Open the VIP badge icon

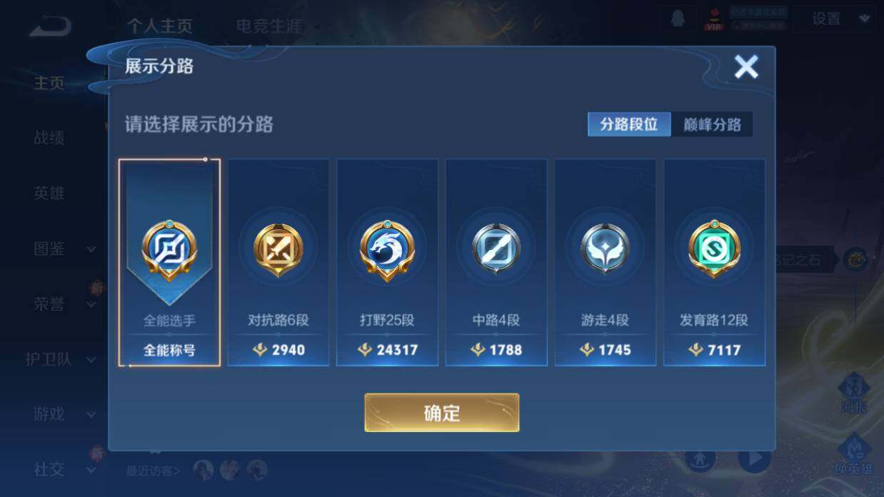click(x=713, y=19)
